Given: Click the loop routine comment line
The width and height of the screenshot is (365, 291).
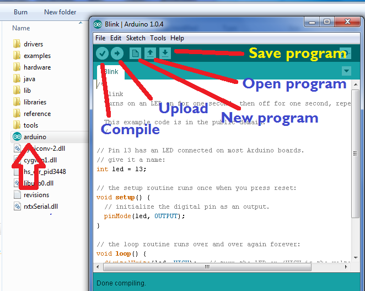Looking at the screenshot, I should coord(198,244).
